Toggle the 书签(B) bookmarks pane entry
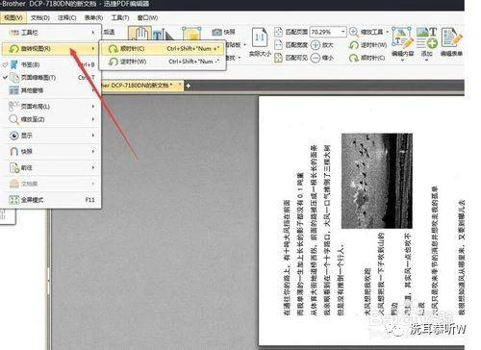This screenshot has height=350, width=481. pos(50,64)
